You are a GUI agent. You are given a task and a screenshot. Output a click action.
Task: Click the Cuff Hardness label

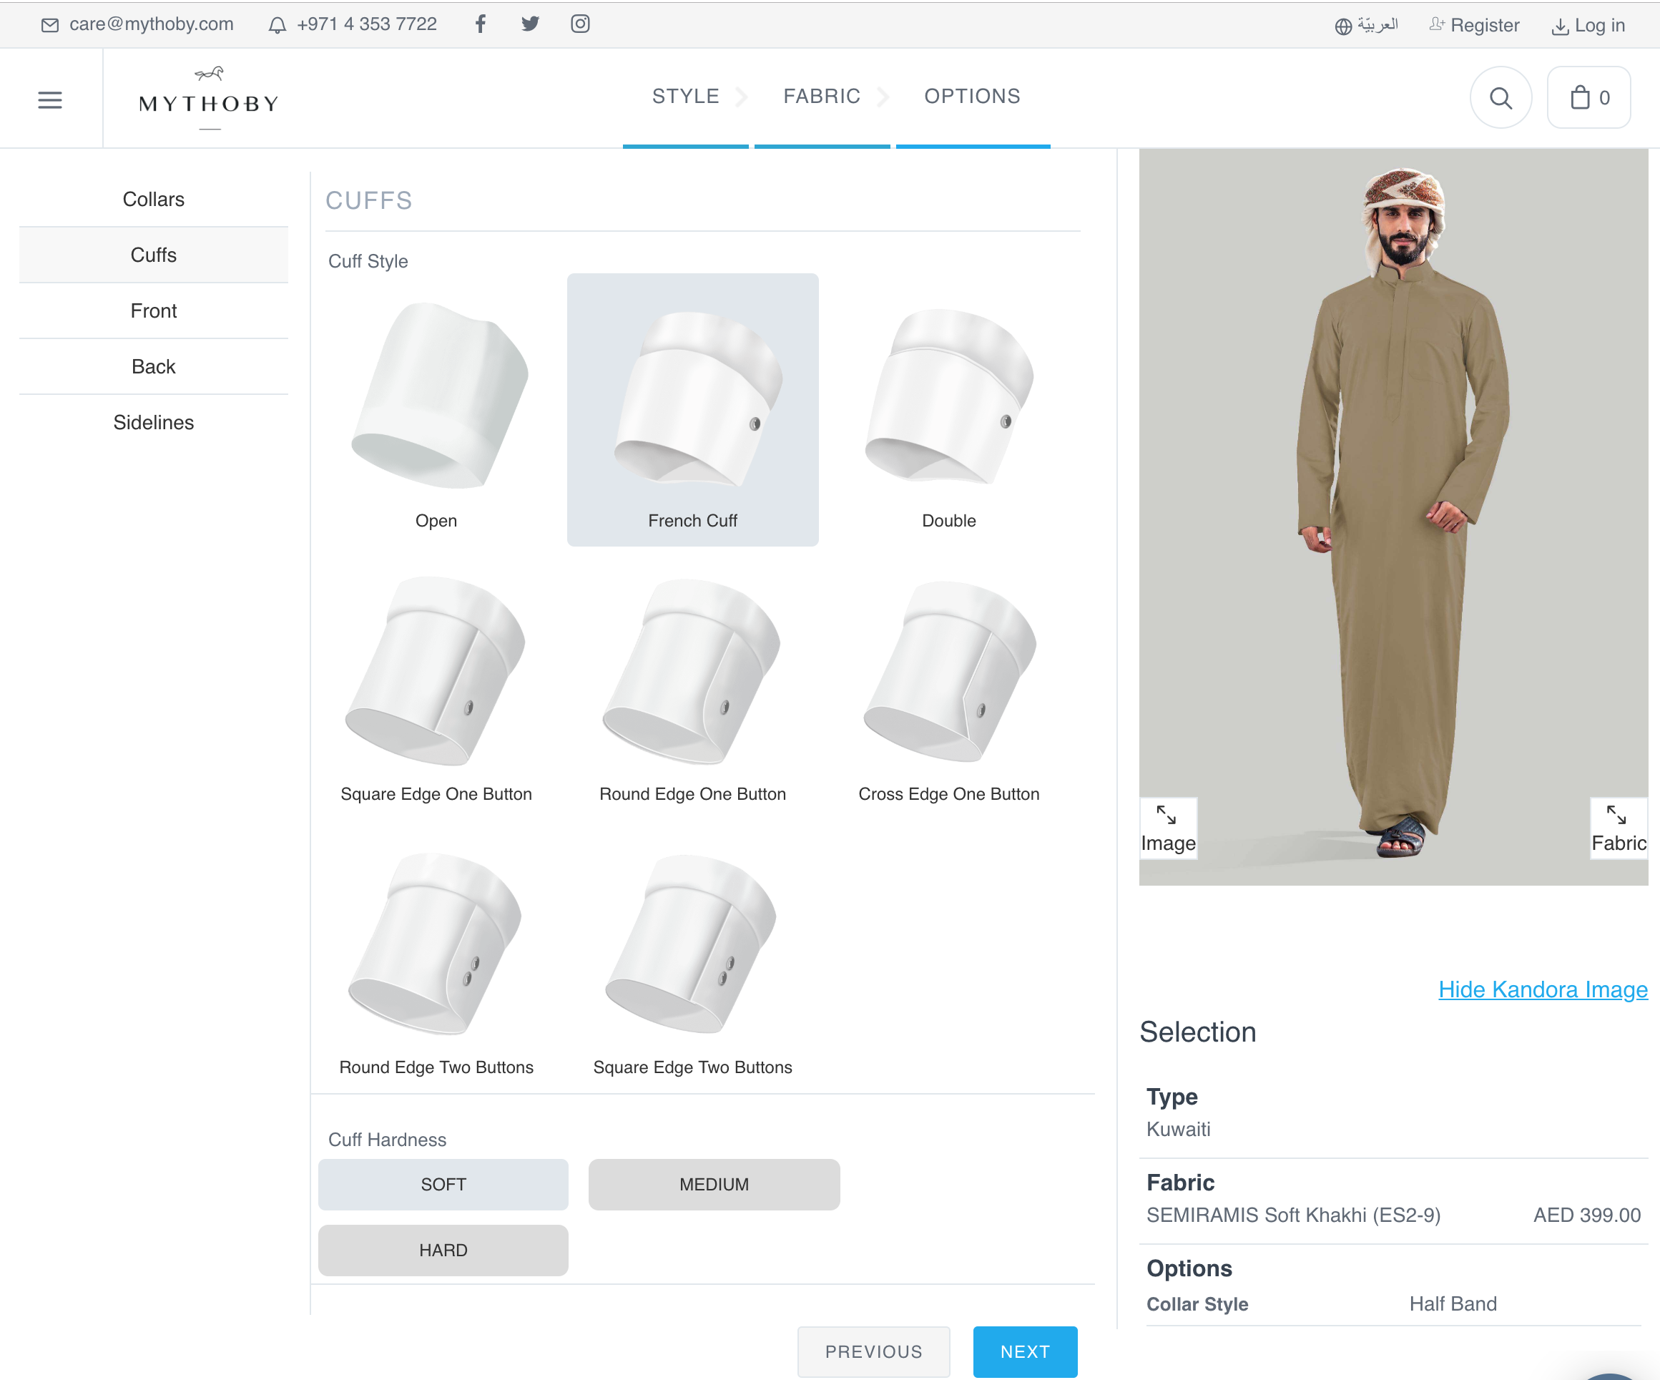point(388,1140)
